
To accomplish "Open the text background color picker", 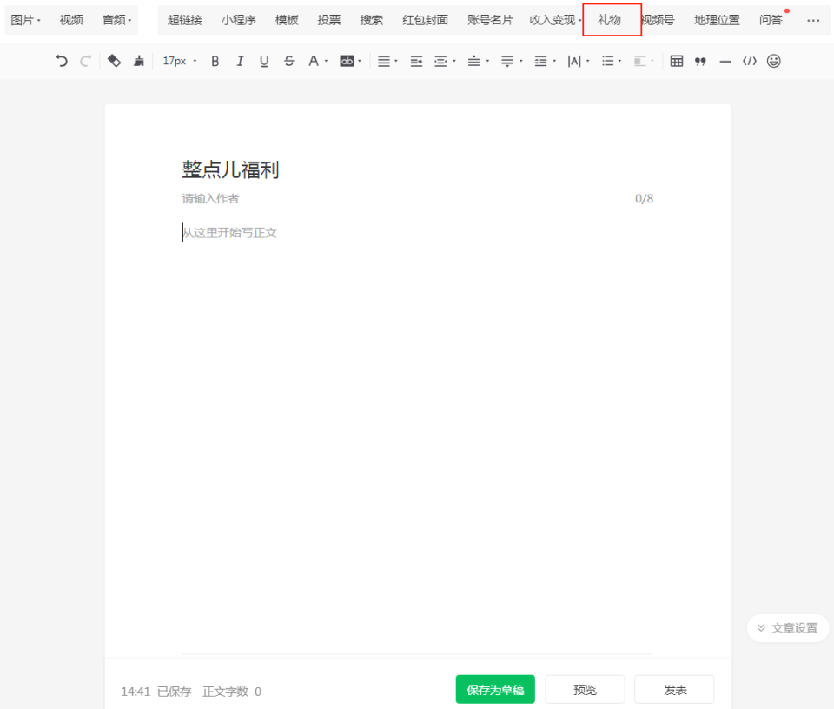I will (350, 61).
